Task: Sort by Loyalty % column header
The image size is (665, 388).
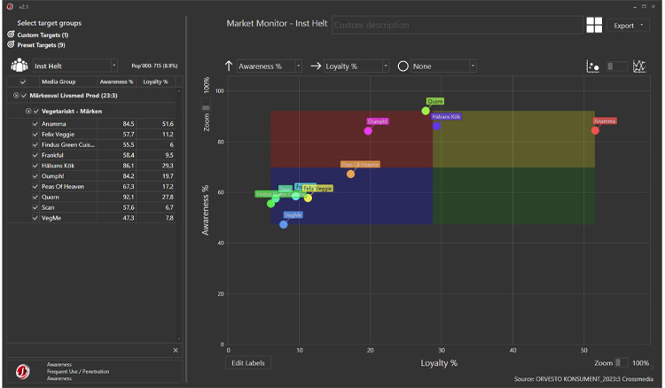Action: [x=155, y=81]
